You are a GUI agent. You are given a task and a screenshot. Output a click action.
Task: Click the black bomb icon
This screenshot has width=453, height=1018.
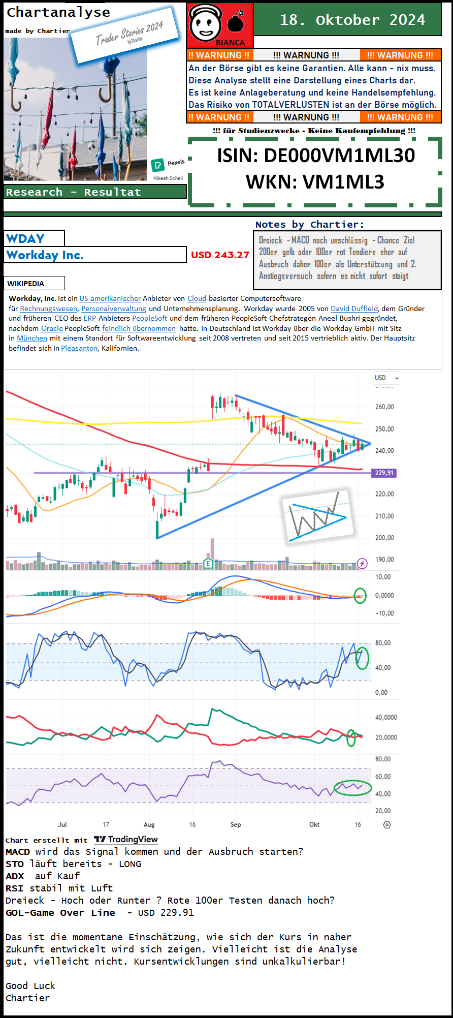tap(236, 22)
